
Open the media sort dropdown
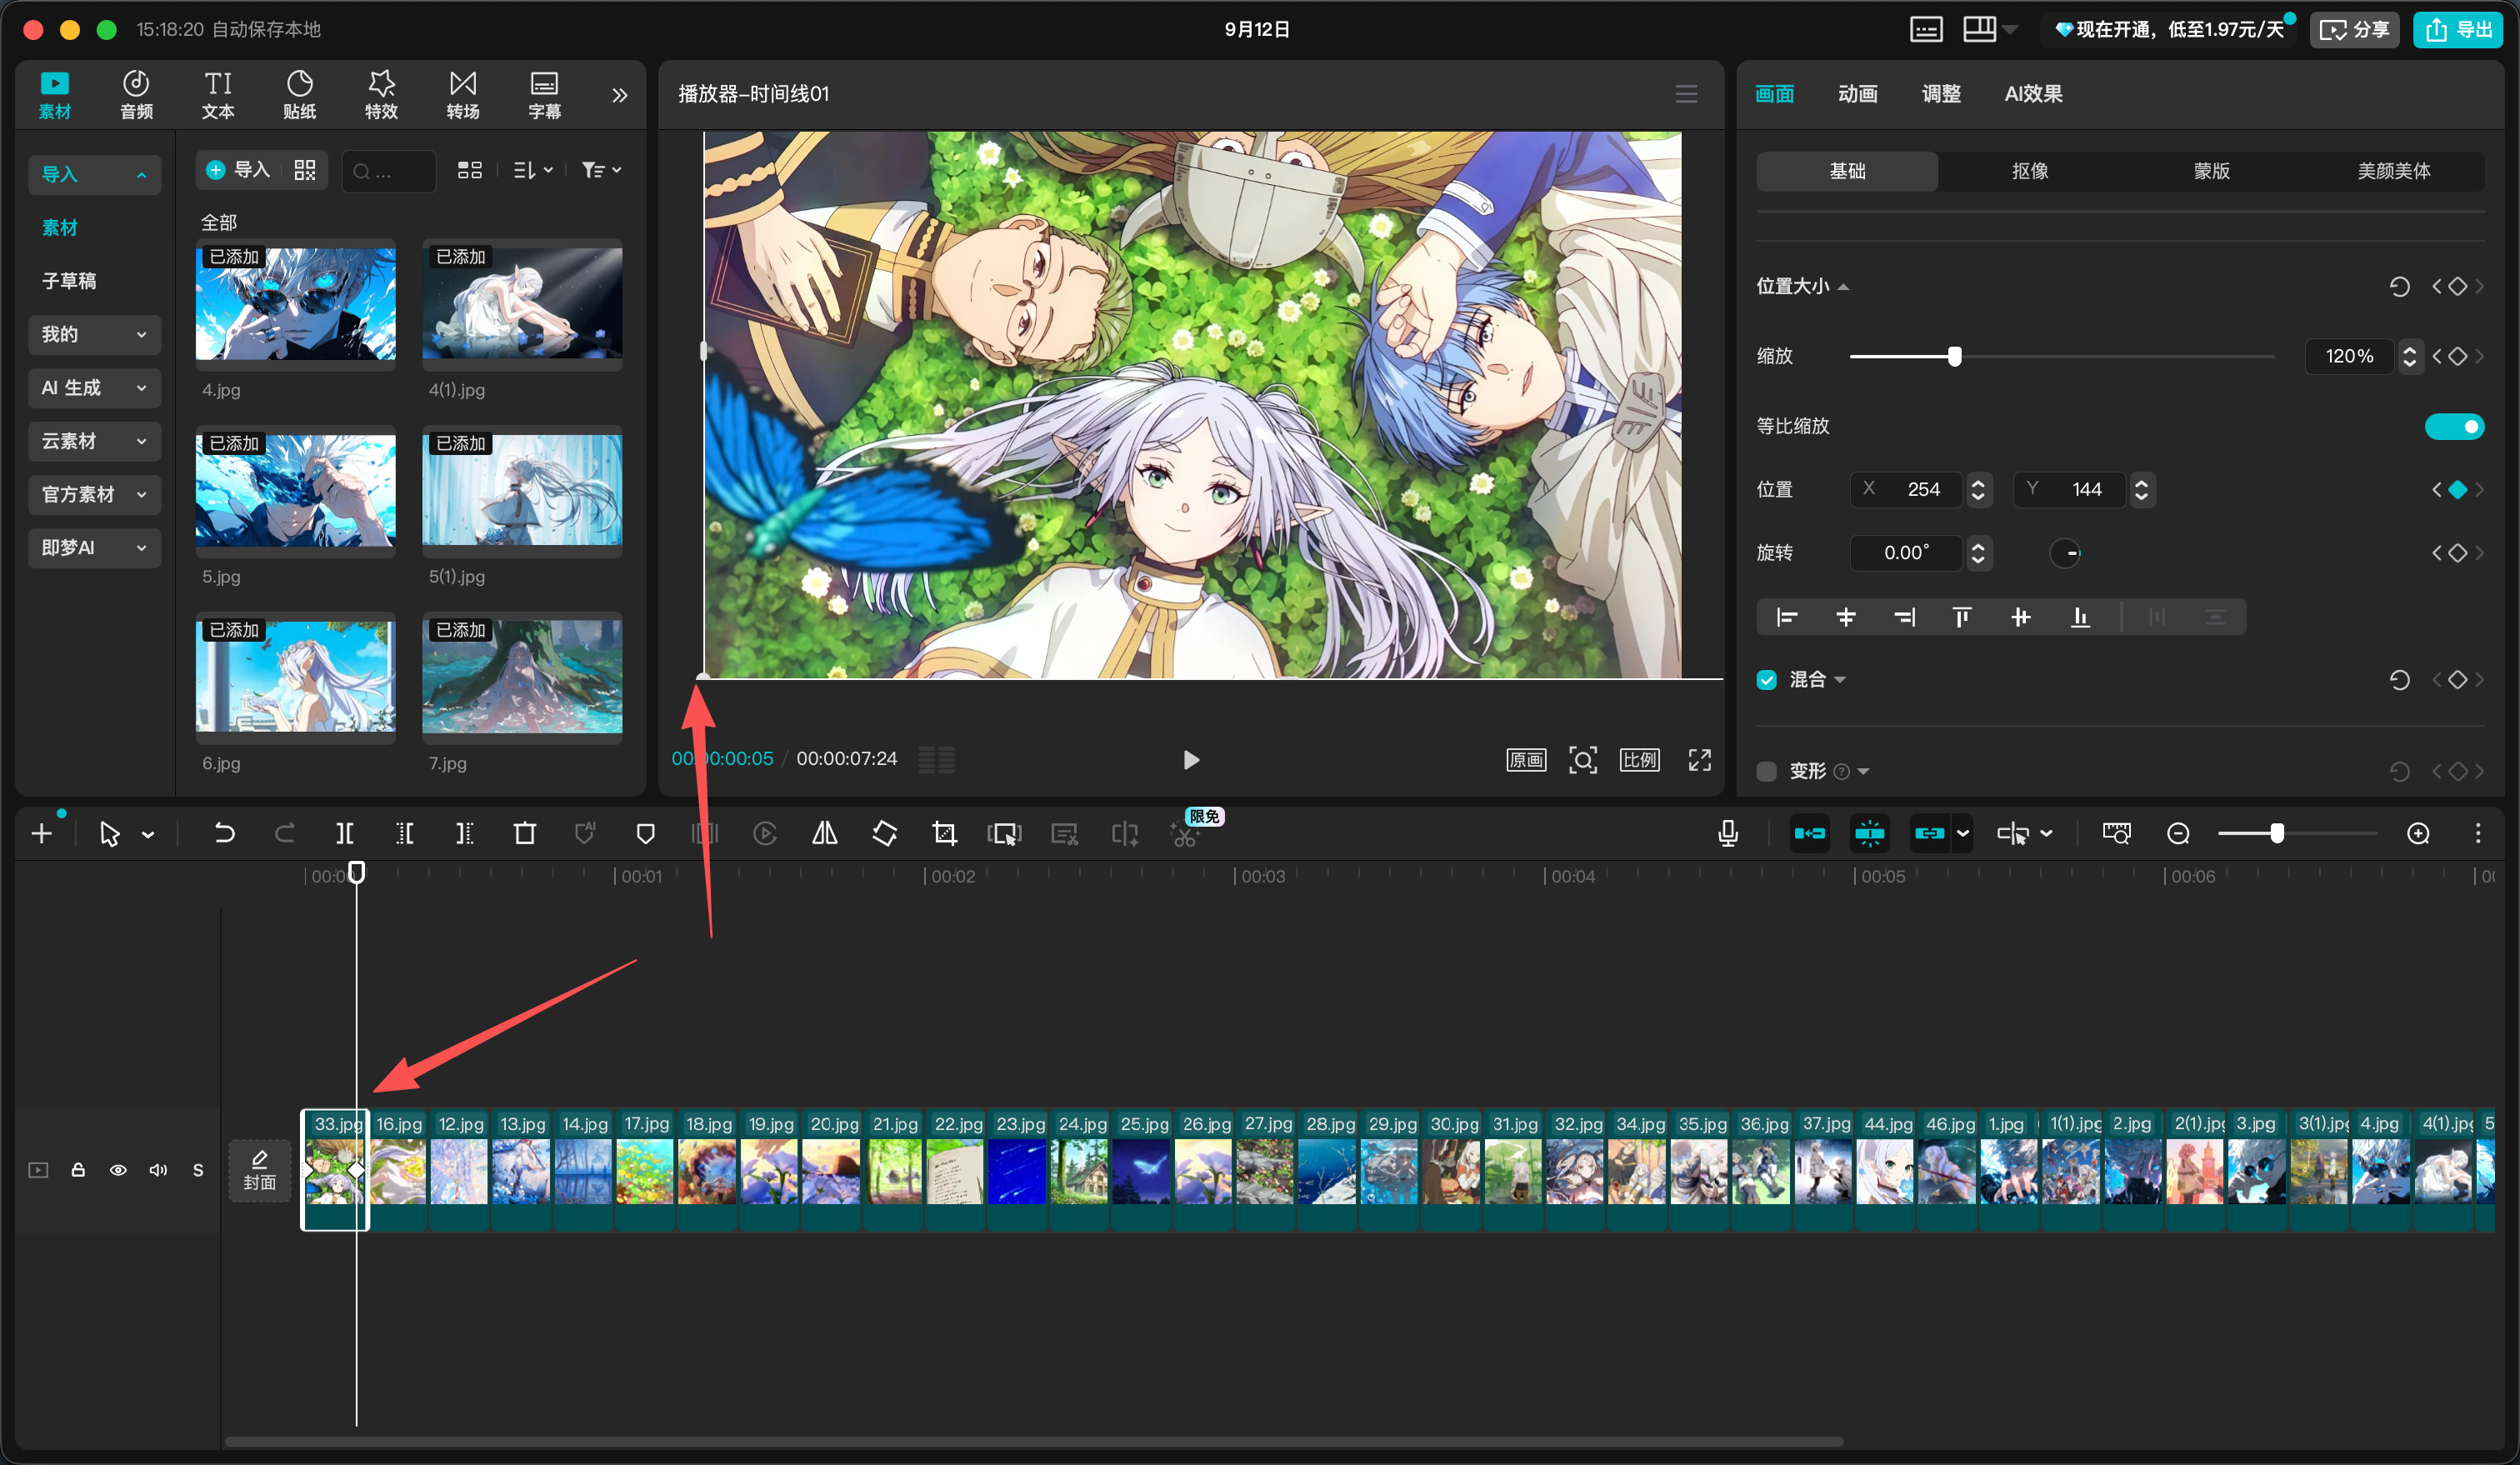pyautogui.click(x=533, y=171)
